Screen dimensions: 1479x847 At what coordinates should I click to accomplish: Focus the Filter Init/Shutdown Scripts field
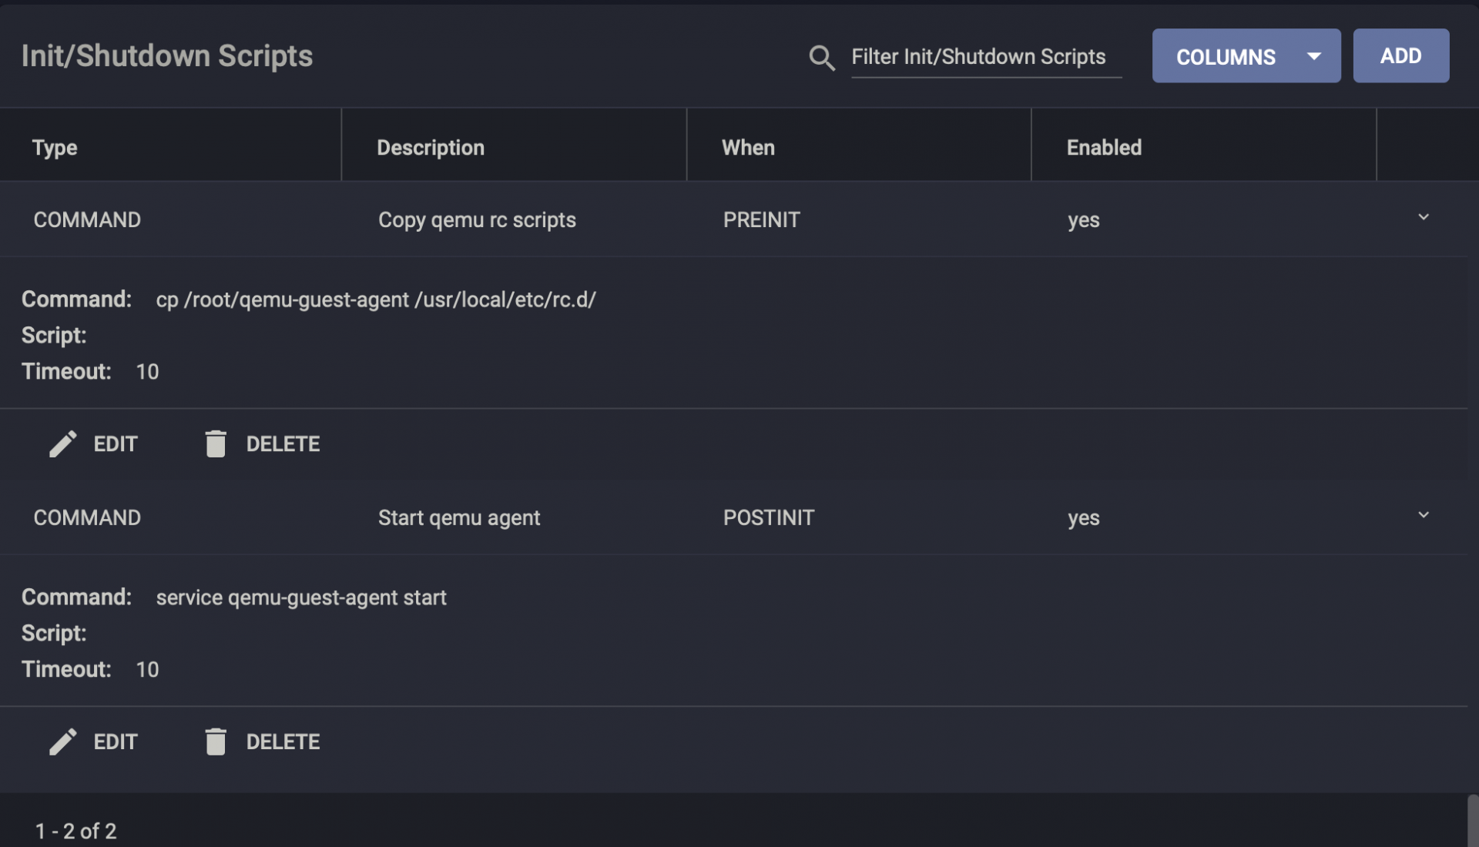pos(984,57)
